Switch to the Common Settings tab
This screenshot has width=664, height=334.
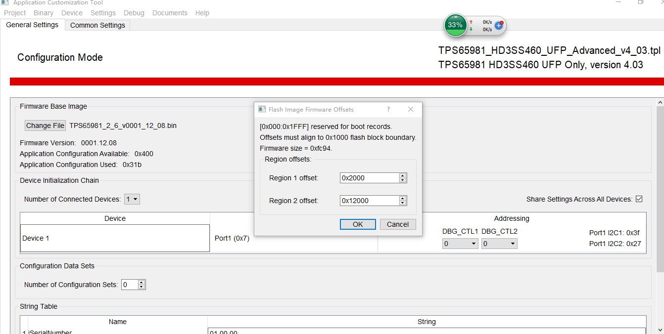pyautogui.click(x=97, y=25)
